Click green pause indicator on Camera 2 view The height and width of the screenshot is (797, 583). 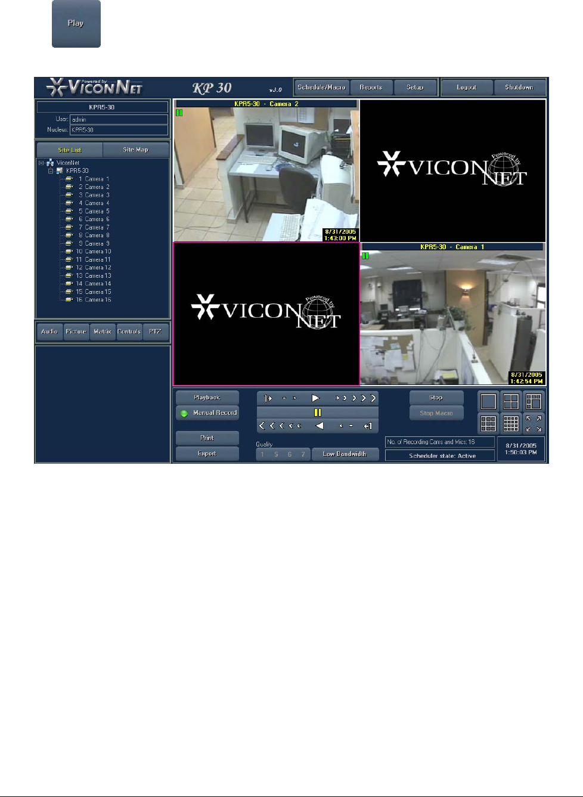click(x=179, y=112)
